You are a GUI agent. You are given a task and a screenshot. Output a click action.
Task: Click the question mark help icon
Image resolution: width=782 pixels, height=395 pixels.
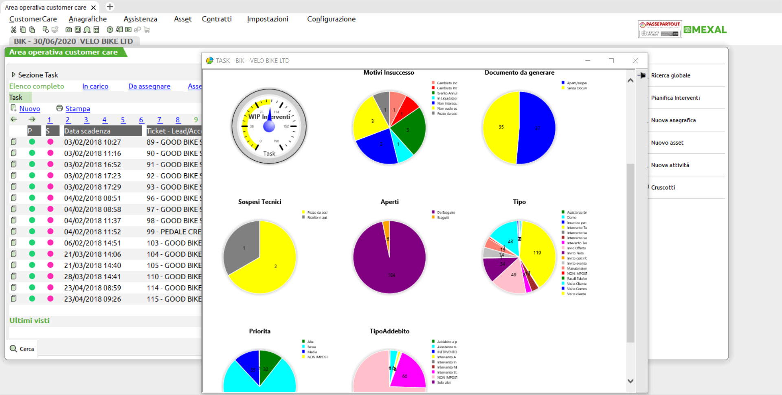tap(110, 30)
